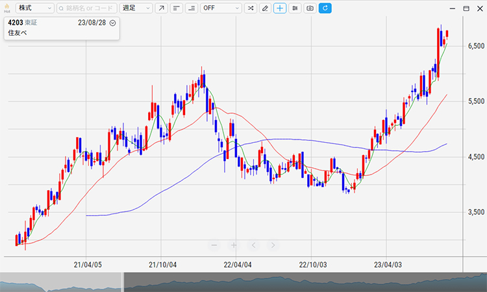Click the left-aligned lines toolbar icon

click(177, 8)
